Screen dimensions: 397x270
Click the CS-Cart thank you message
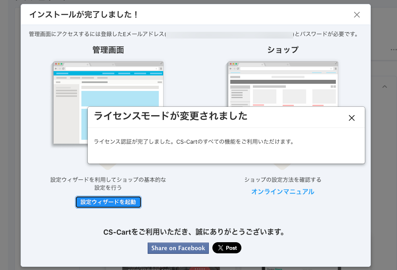click(x=194, y=232)
